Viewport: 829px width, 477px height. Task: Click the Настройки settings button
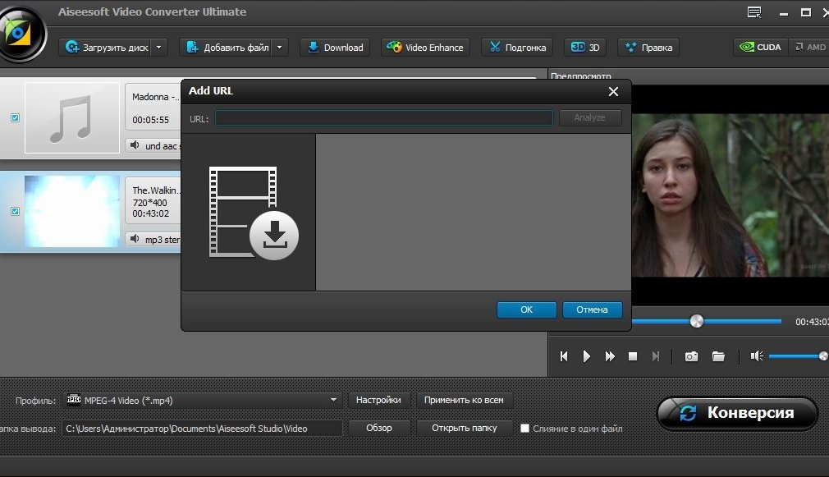pyautogui.click(x=378, y=401)
